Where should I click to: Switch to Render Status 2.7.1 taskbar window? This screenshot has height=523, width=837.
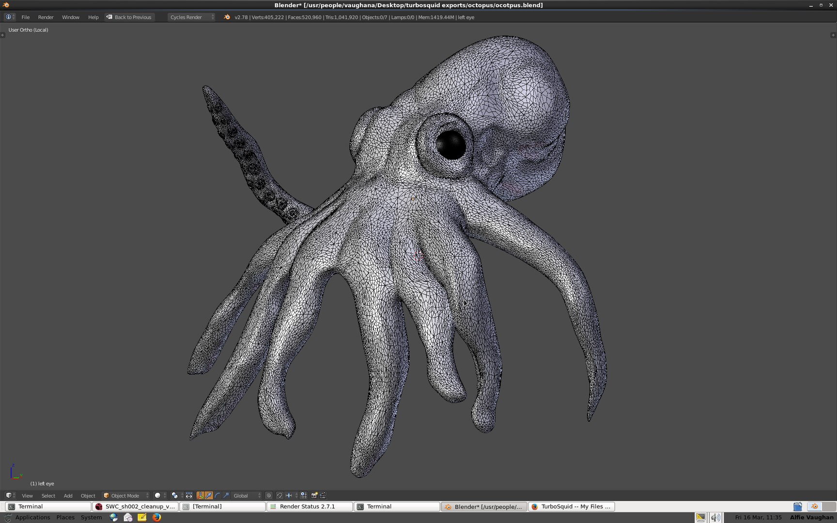[x=310, y=507]
